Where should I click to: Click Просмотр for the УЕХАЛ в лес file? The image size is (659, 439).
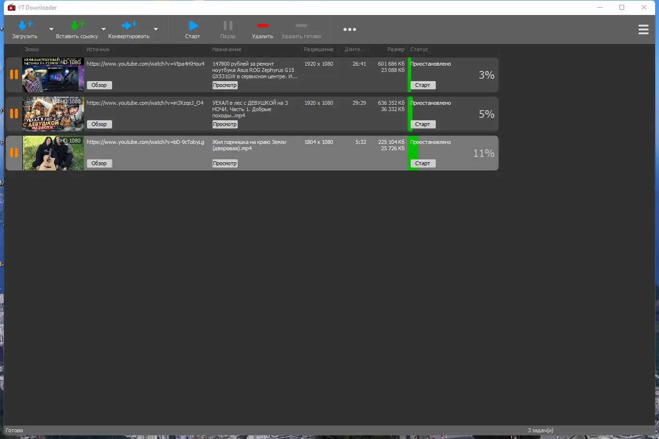[225, 124]
